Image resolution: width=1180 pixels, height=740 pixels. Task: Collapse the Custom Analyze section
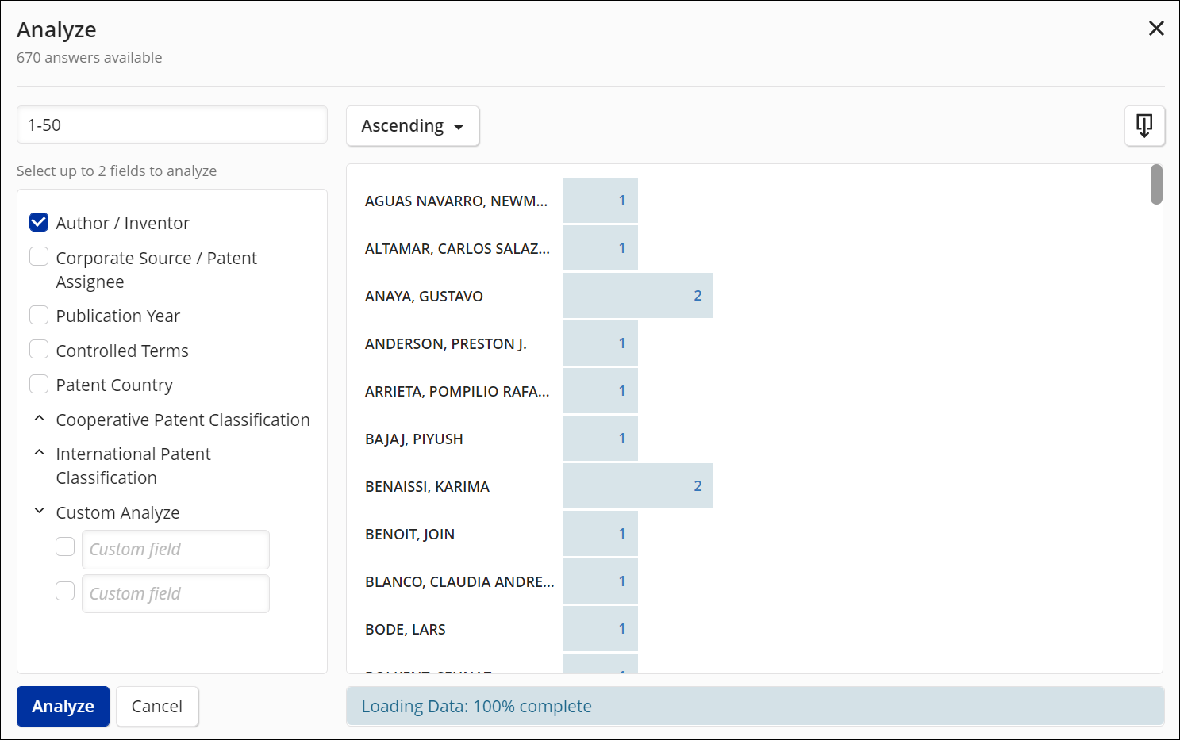pos(39,511)
